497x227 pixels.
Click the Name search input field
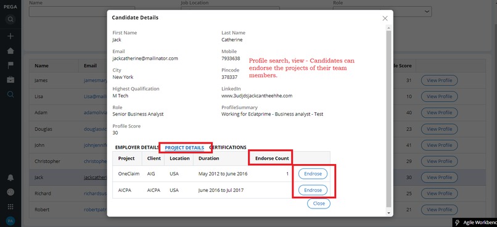[x=82, y=12]
